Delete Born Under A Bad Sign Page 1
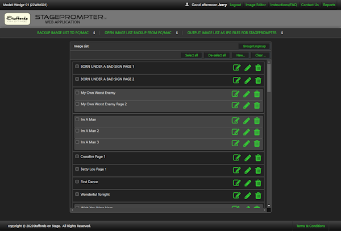Screen dimensions: 341x231 coord(258,68)
